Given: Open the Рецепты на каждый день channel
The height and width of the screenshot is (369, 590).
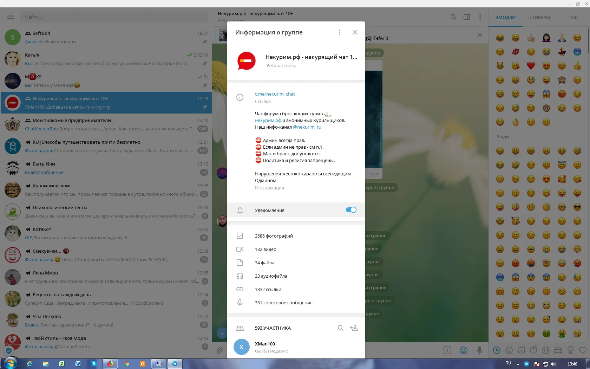Looking at the screenshot, I should coord(106,299).
